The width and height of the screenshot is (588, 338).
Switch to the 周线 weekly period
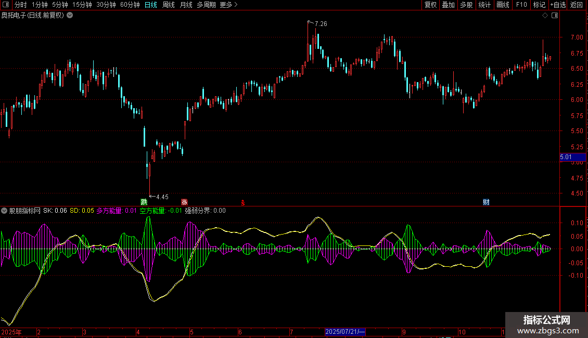click(x=168, y=5)
